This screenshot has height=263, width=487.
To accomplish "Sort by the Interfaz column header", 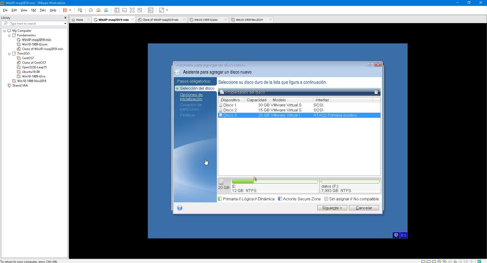I will [343, 100].
